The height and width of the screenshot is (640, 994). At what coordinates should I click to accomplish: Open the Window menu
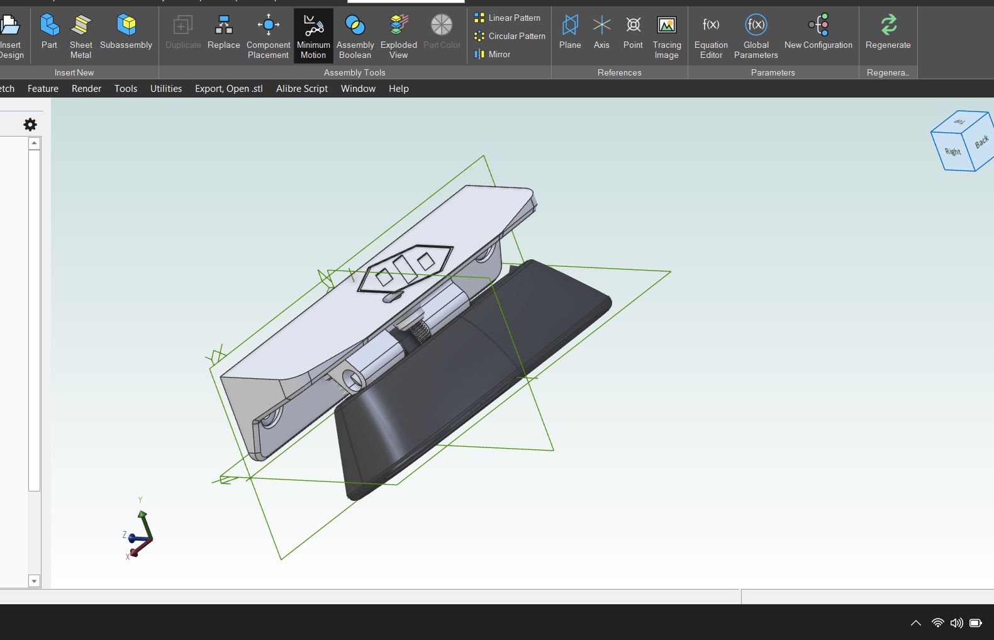point(358,89)
